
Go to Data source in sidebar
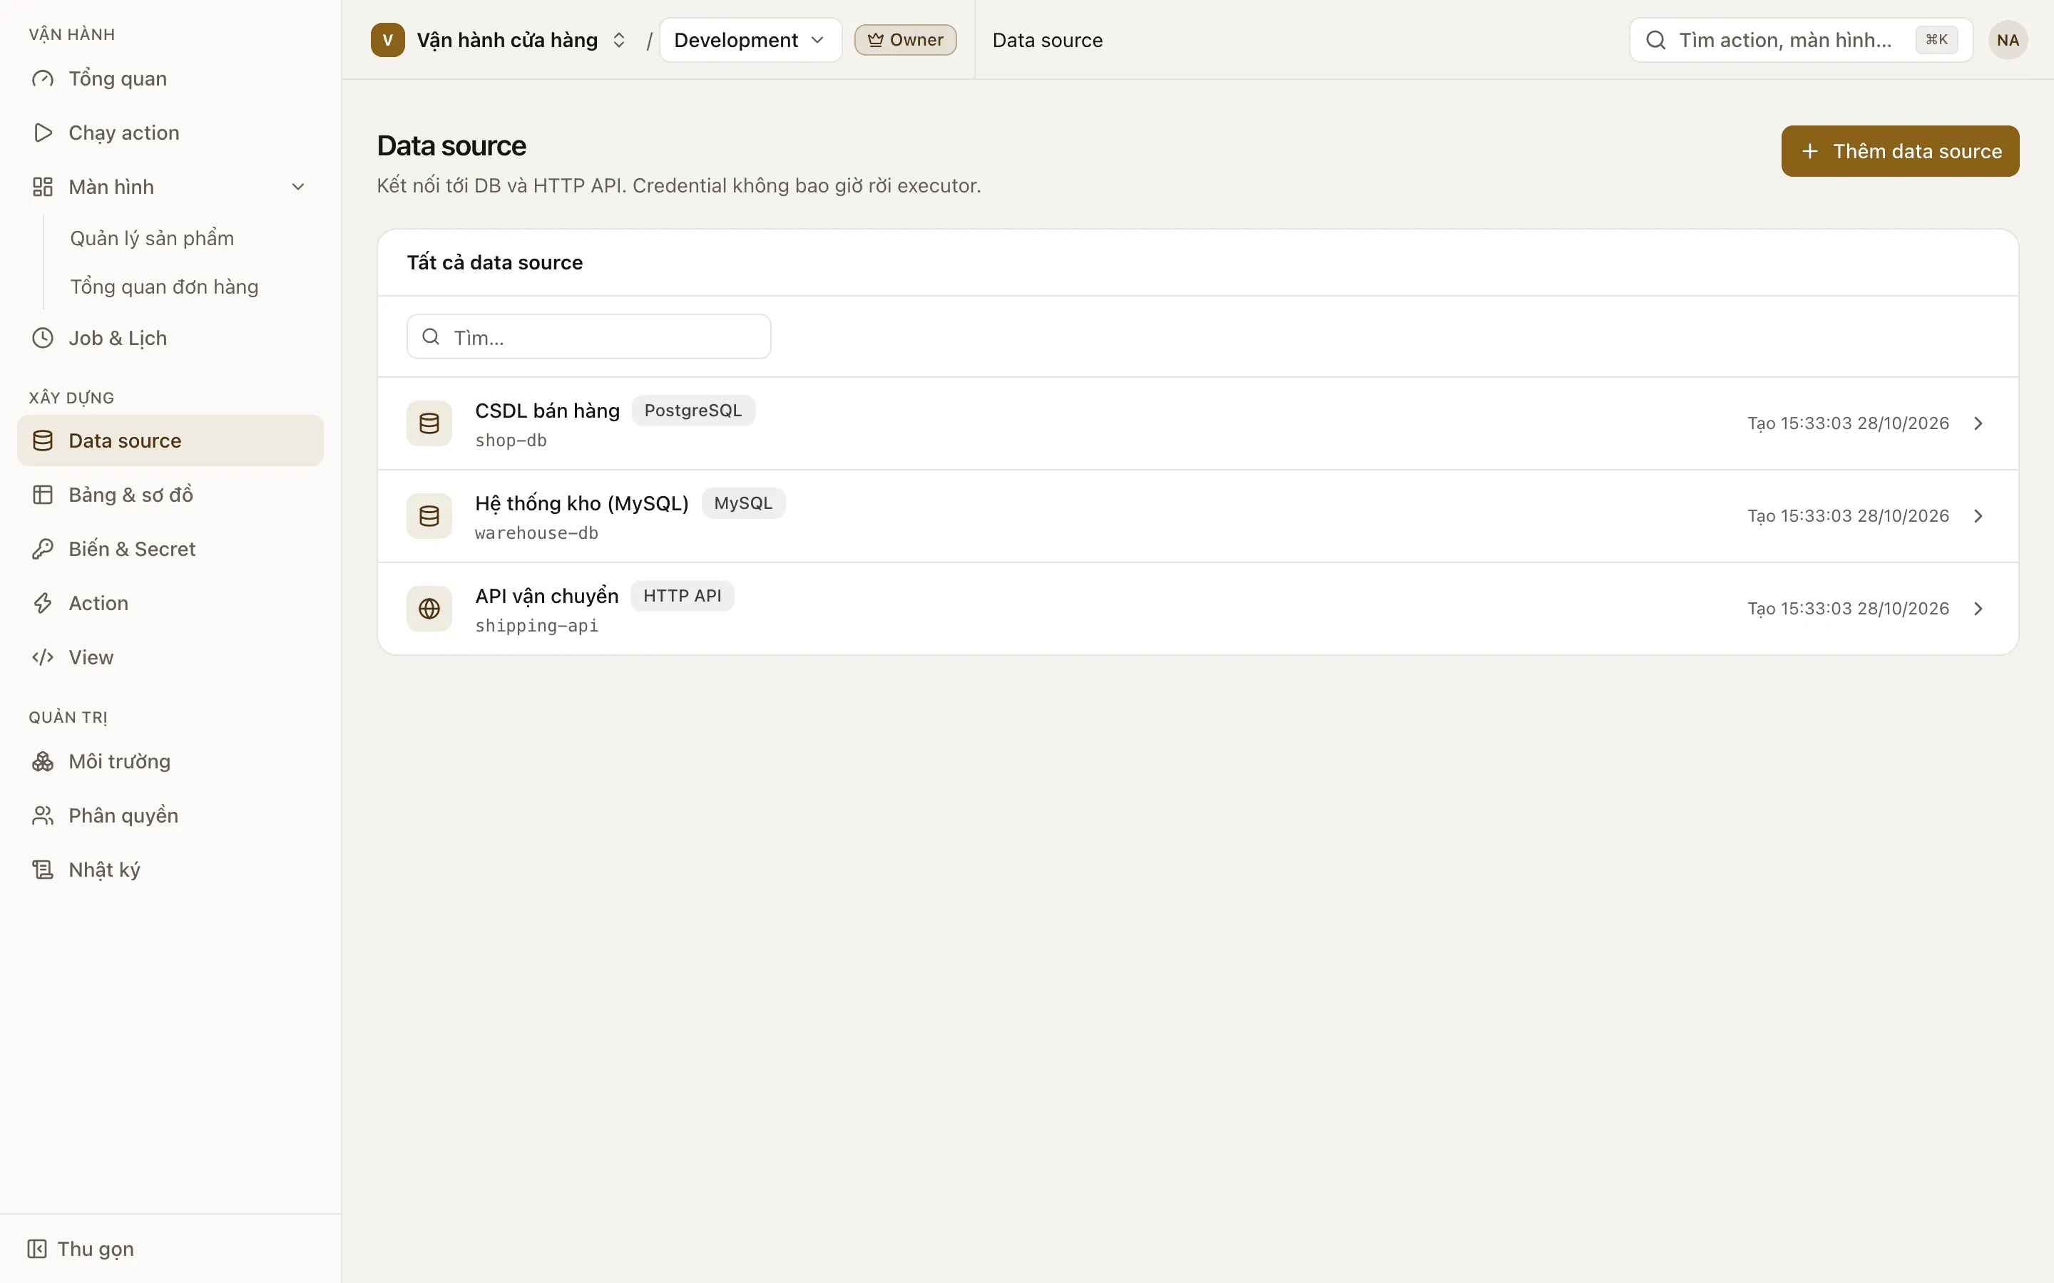tap(170, 440)
